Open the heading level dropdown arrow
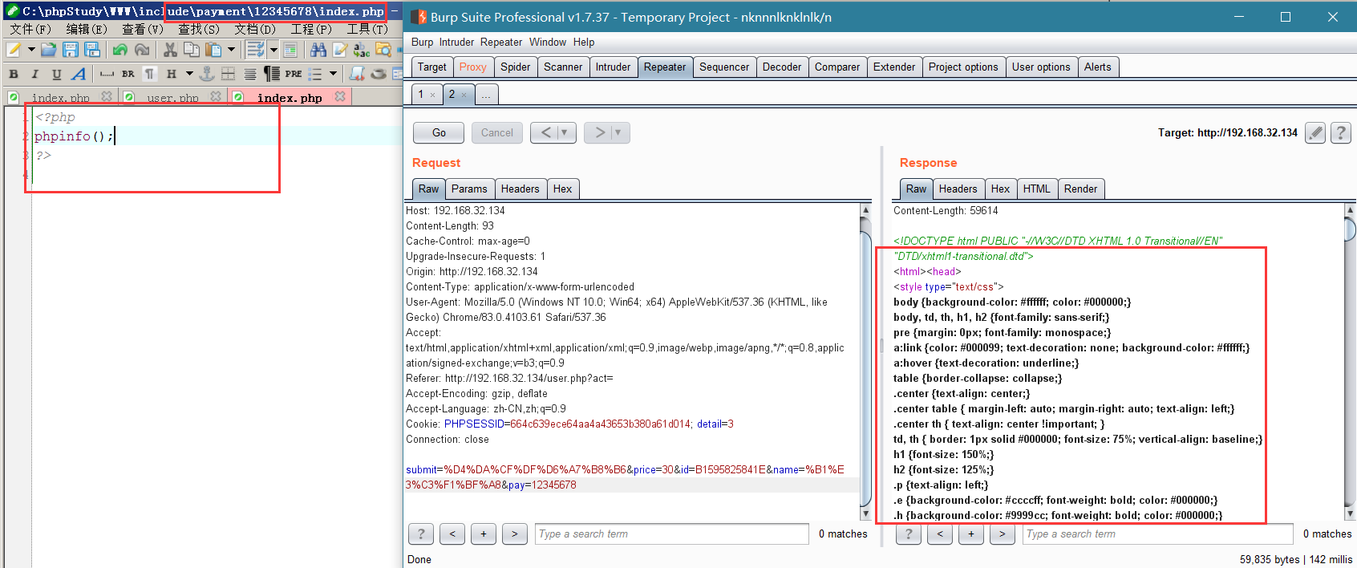 (x=189, y=74)
